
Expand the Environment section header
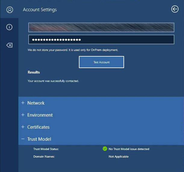pyautogui.click(x=40, y=115)
